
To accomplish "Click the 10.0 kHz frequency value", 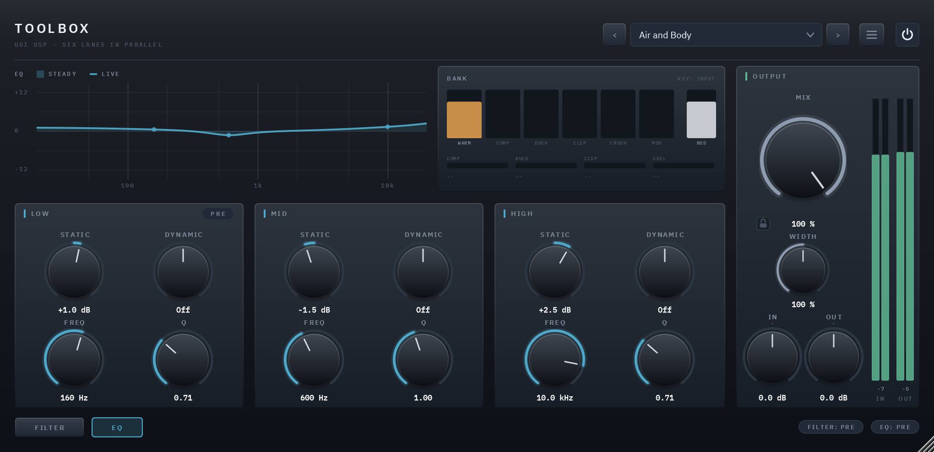I will point(555,398).
